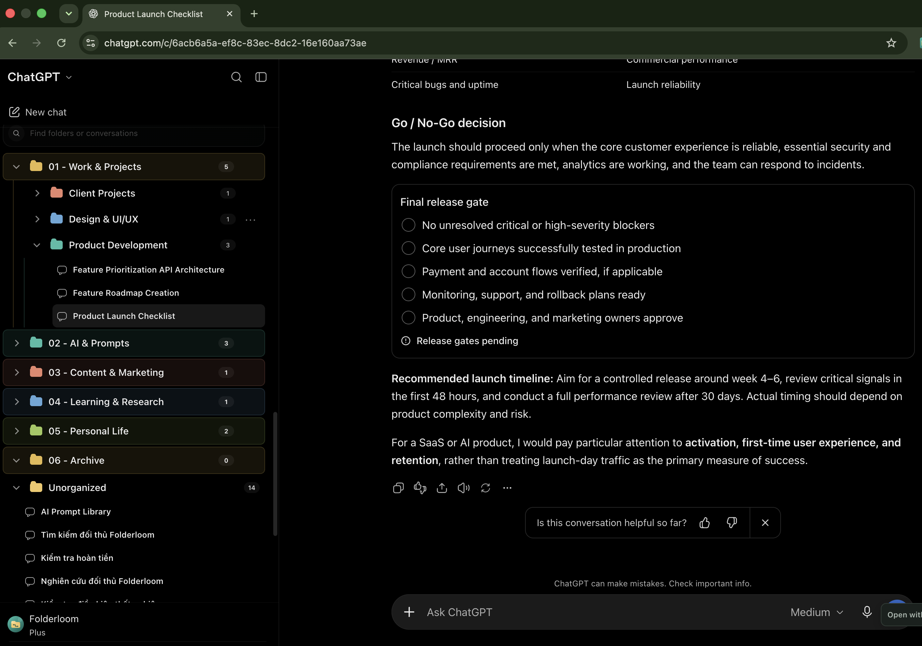Focus the Ask ChatGPT message box
922x646 pixels.
tap(602, 612)
